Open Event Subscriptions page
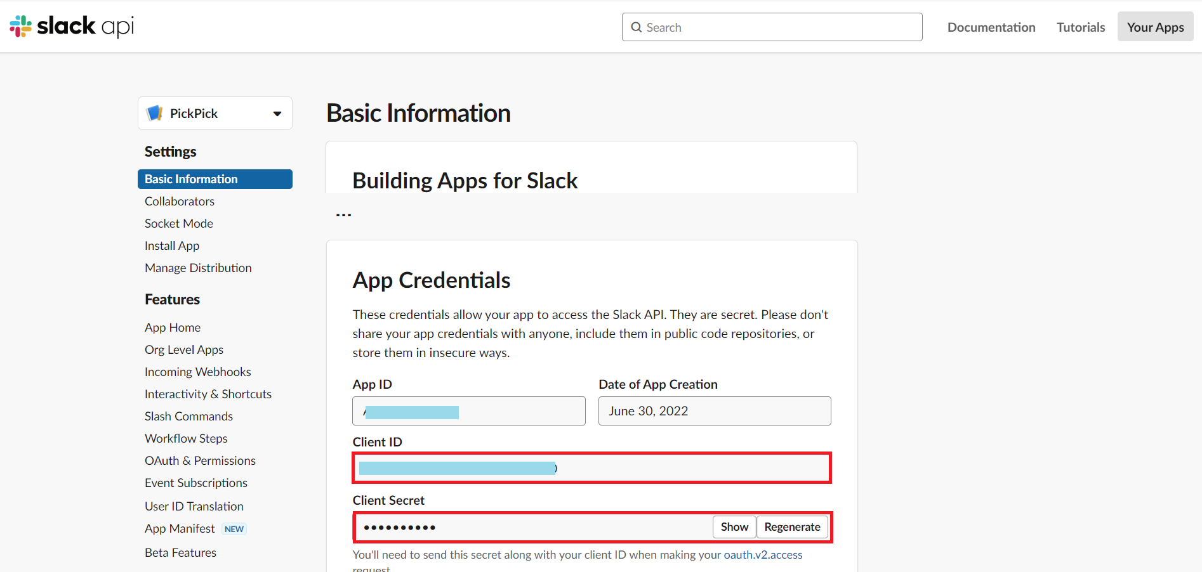The height and width of the screenshot is (572, 1202). click(196, 483)
